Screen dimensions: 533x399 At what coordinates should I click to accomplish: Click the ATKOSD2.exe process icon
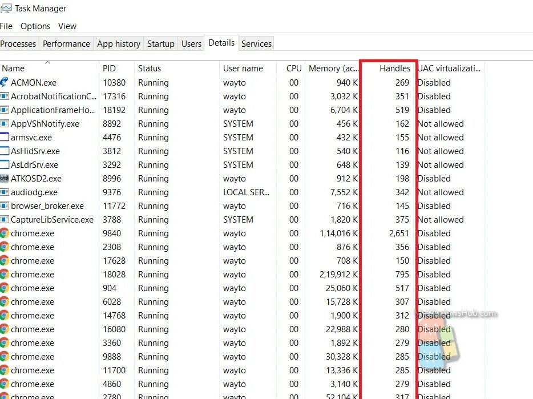(x=5, y=178)
